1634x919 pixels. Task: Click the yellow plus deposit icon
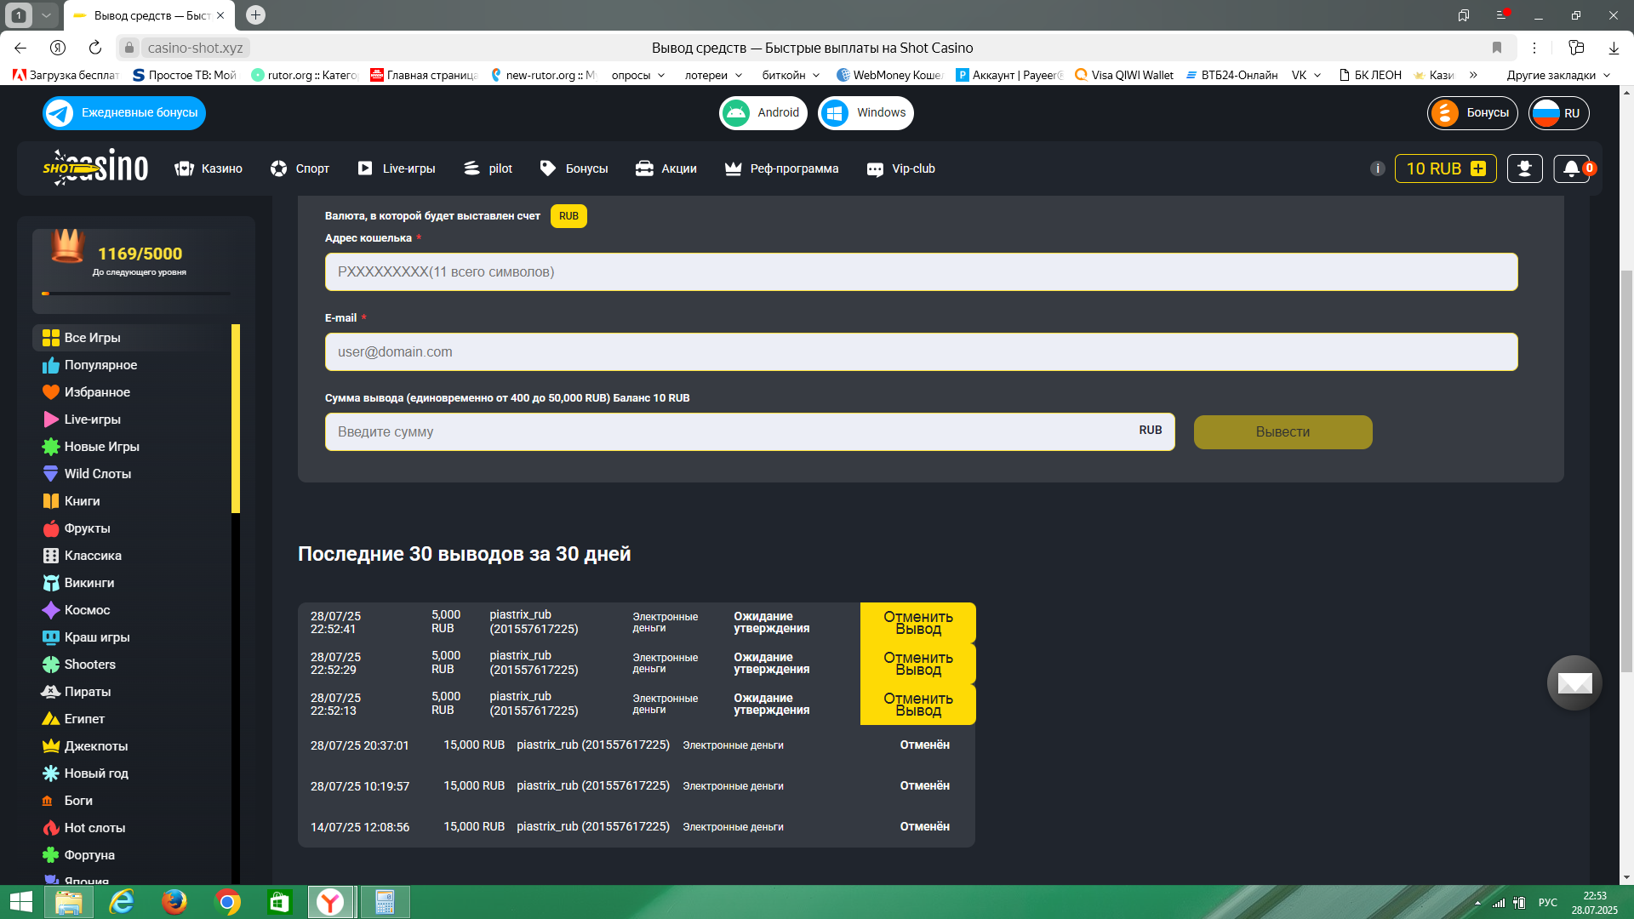1478,168
